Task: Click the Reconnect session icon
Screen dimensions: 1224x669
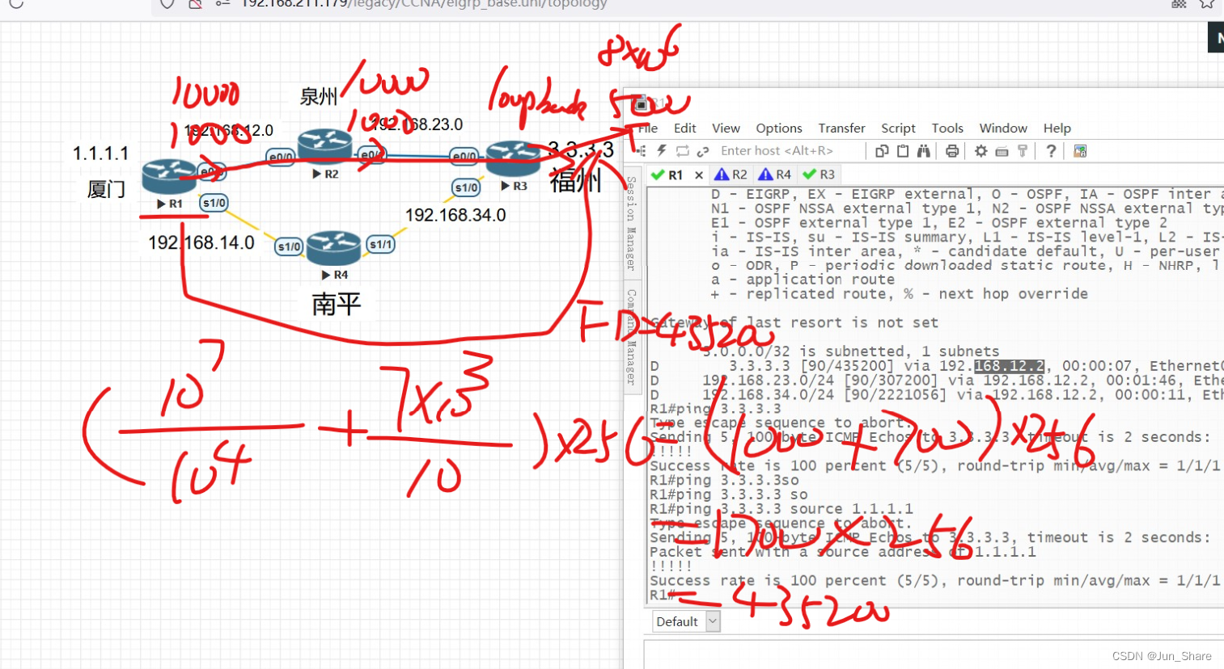Action: pos(682,151)
